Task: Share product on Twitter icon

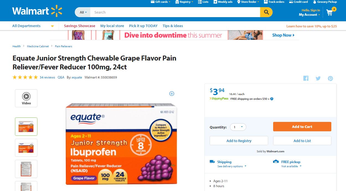Action: 318,78
